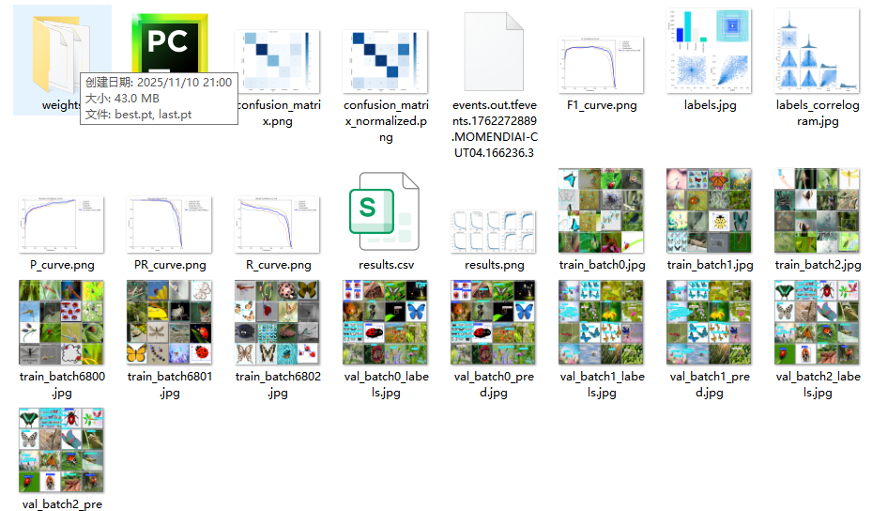Select the train_batch6802.jpg thumbnail

pos(277,322)
